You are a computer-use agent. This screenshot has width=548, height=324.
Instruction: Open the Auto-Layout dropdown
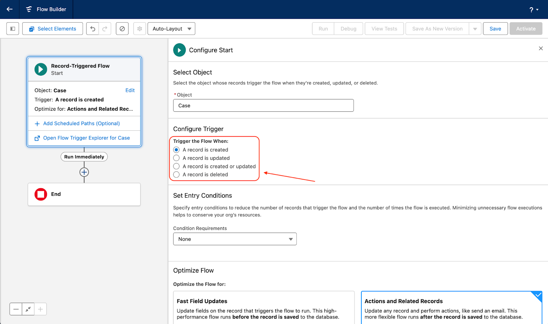[171, 29]
